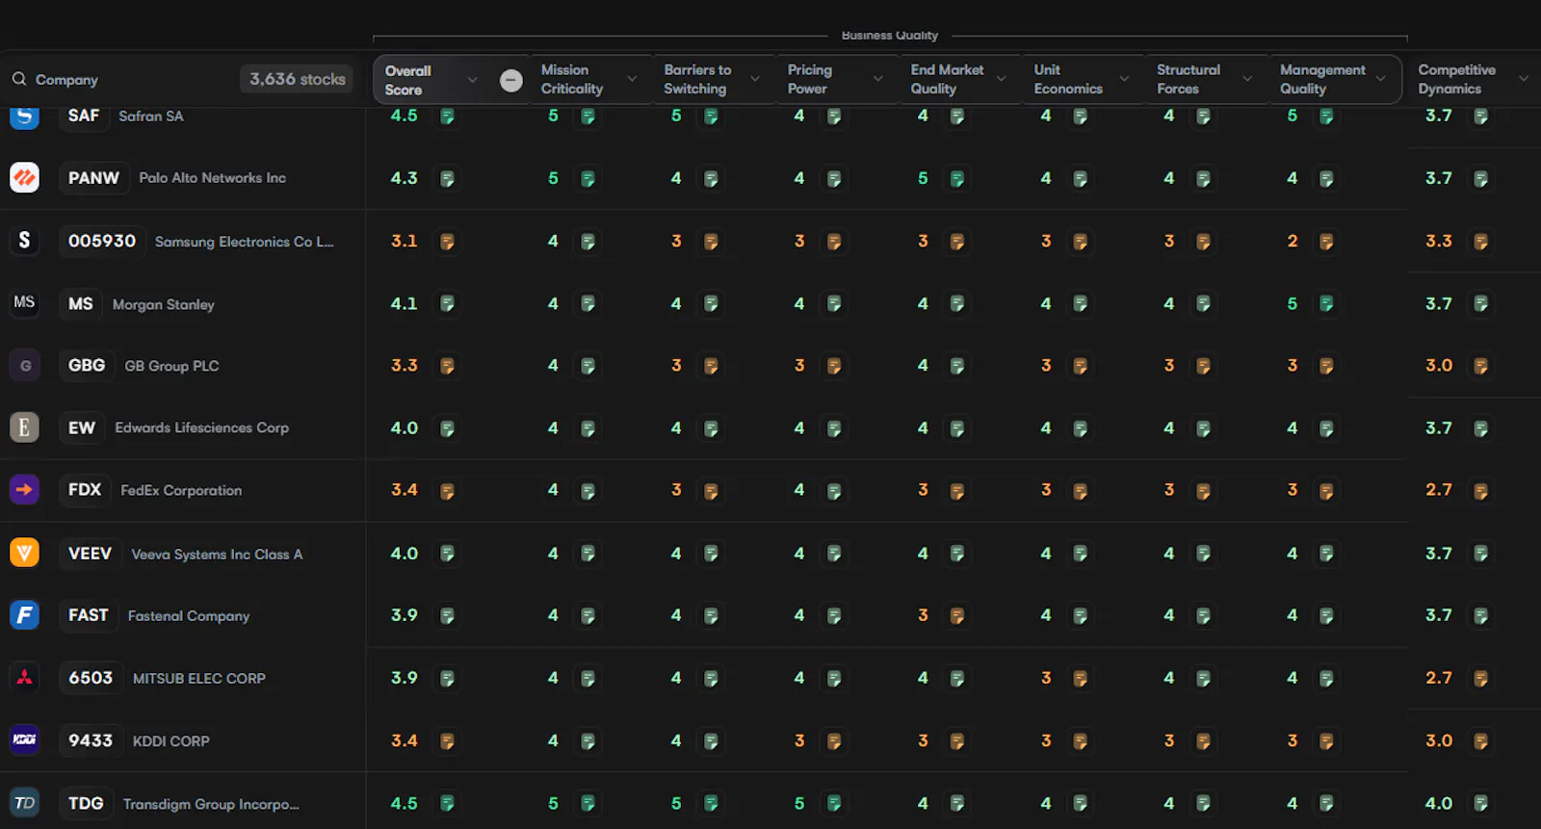Click the Fastenal Company logo icon
Screen dimensions: 1541x829
pyautogui.click(x=24, y=614)
